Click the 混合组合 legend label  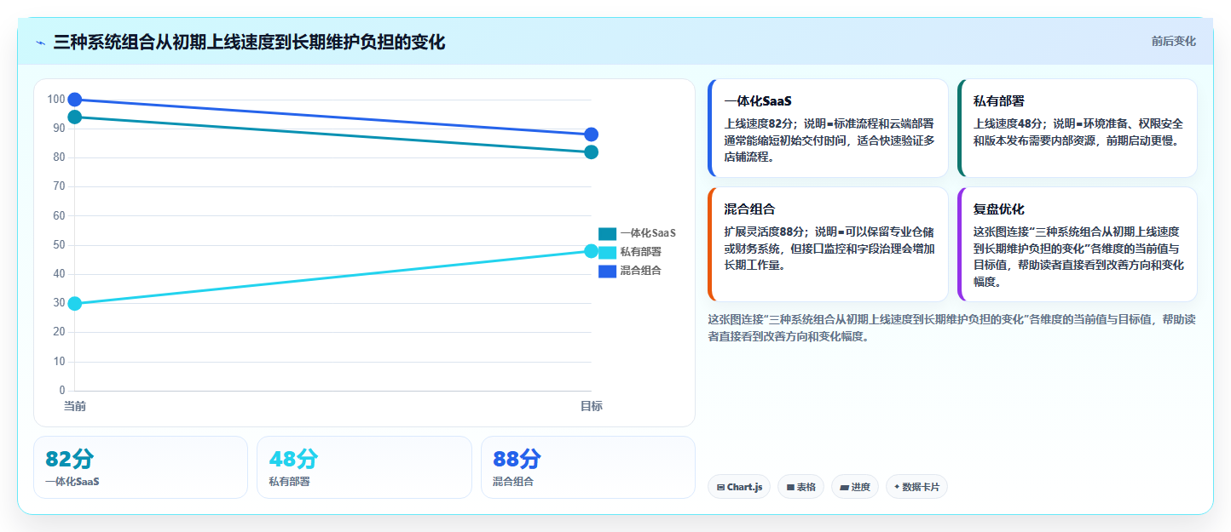pos(641,271)
